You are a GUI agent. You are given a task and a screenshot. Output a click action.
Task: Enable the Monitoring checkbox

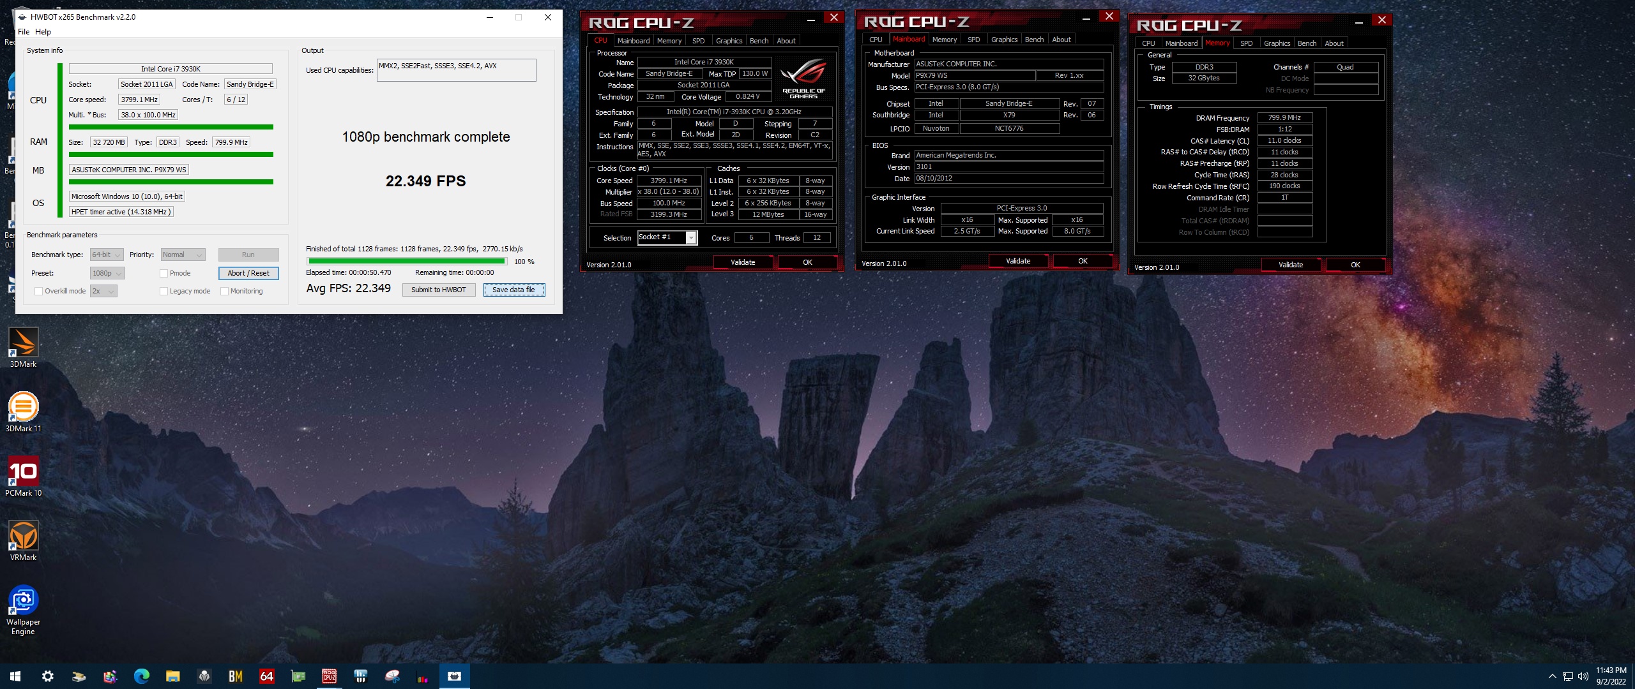224,291
